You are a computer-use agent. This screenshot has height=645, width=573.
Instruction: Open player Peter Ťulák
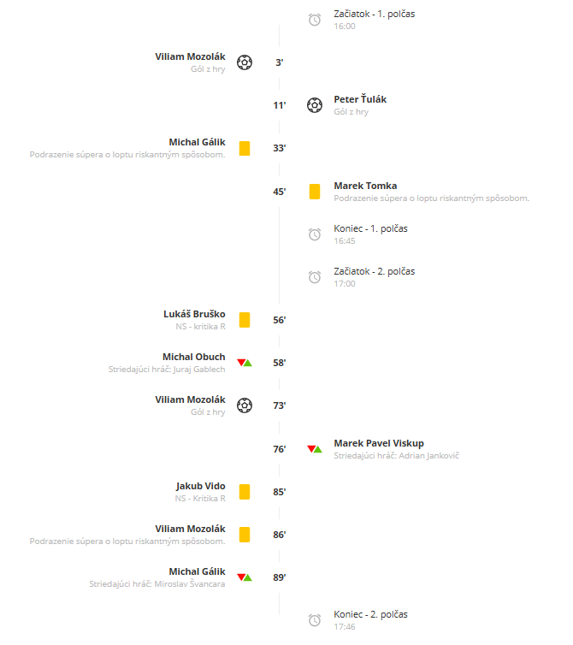(360, 99)
